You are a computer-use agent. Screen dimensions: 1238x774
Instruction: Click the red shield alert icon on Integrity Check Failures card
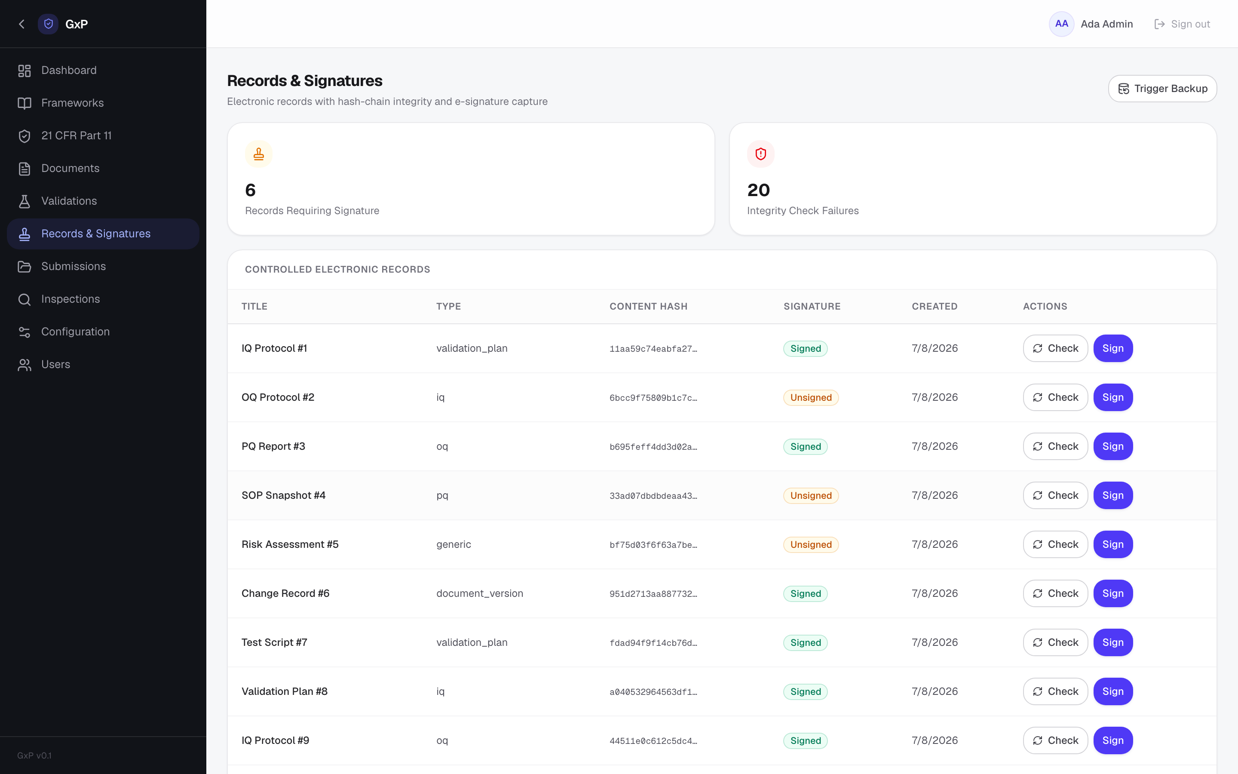click(x=761, y=154)
